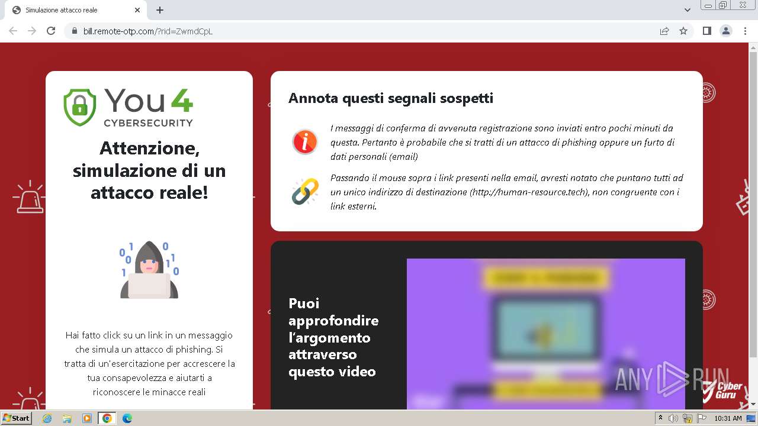Open the network tray icon

(687, 418)
